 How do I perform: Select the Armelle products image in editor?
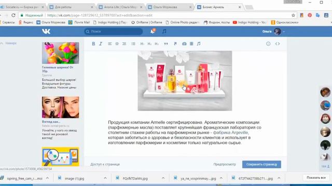click(185, 81)
